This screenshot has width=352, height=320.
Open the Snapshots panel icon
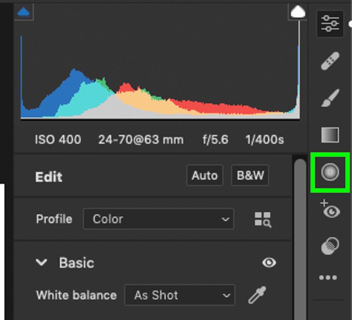330,246
